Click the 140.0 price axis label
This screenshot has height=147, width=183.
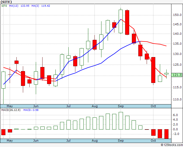[177, 34]
